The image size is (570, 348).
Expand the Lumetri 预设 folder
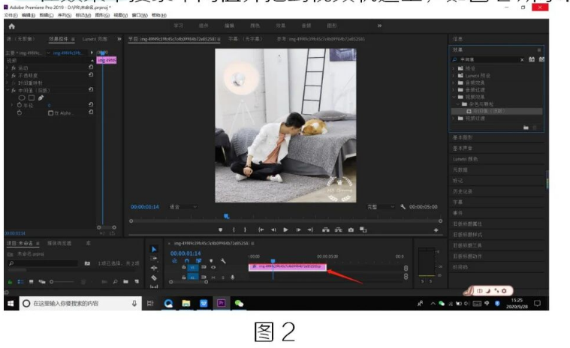pos(454,76)
